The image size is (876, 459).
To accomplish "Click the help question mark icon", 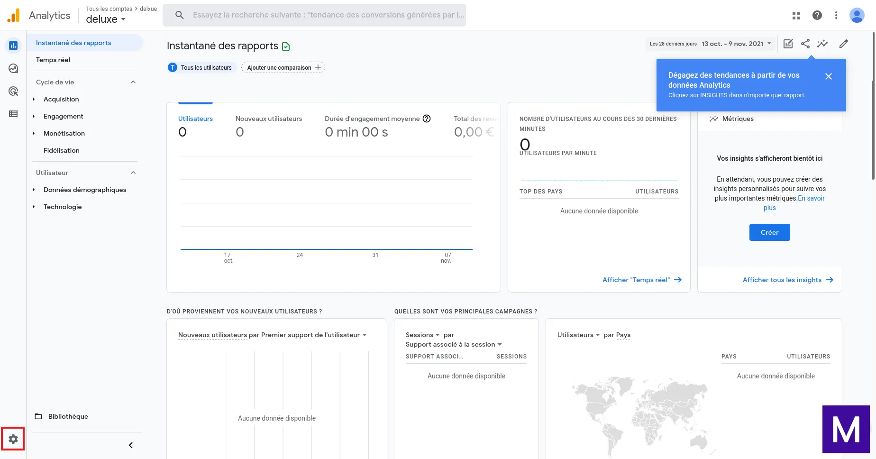I will pyautogui.click(x=817, y=15).
